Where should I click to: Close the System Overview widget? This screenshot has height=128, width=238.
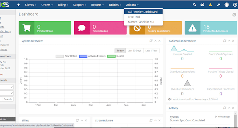pos(160,41)
